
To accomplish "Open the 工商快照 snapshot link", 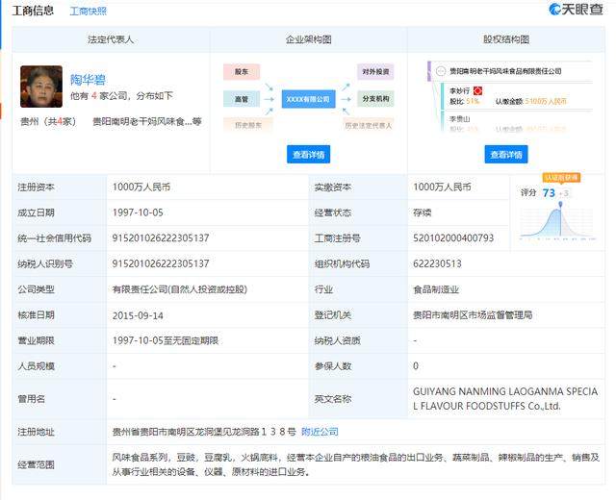I will 88,11.
